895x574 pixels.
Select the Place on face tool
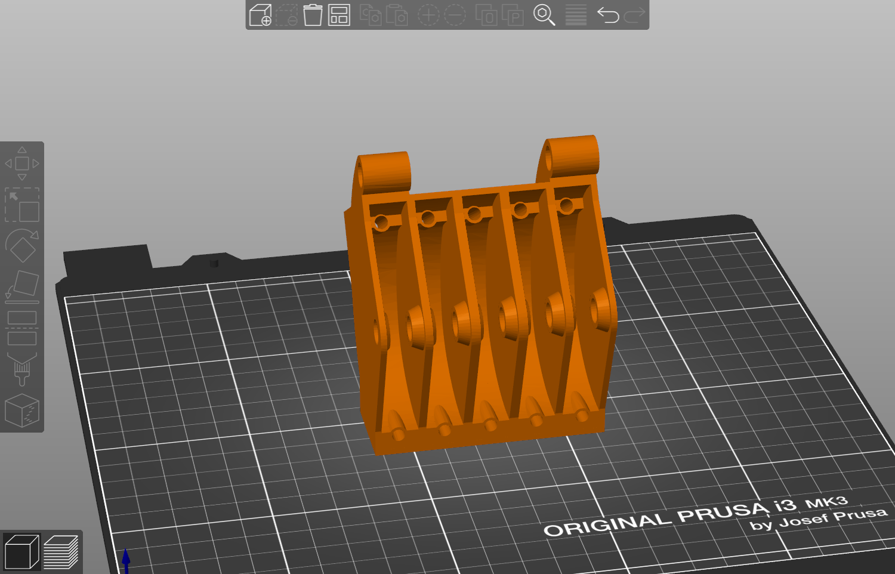coord(22,286)
